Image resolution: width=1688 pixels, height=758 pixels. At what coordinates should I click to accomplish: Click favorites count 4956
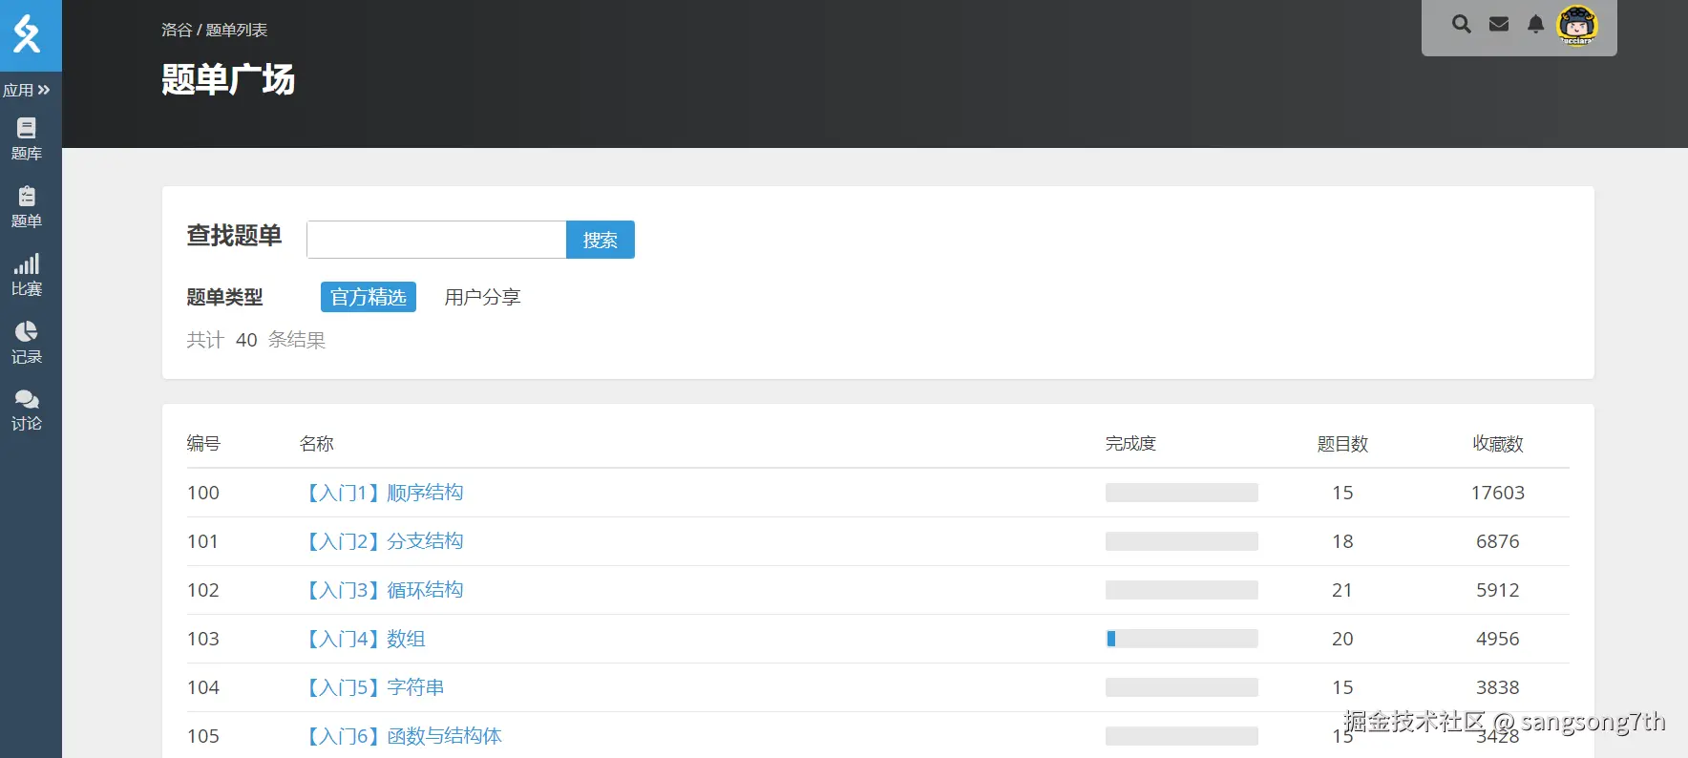point(1498,639)
